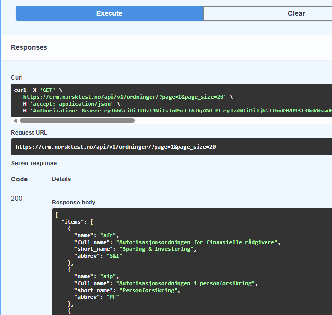Click the Details column header
The height and width of the screenshot is (315, 332).
click(x=62, y=179)
